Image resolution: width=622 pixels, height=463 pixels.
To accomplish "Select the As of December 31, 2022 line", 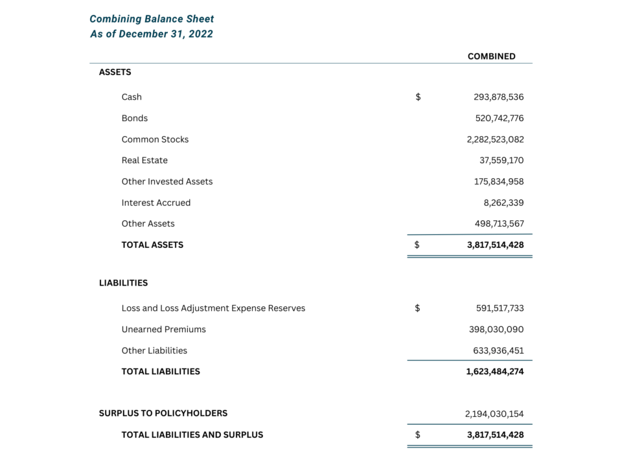I will [x=152, y=34].
